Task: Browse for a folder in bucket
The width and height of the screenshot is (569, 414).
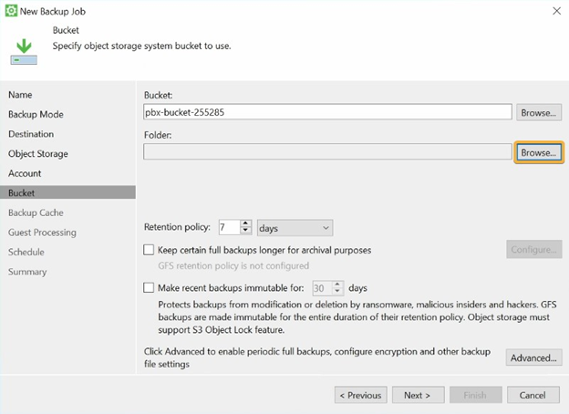Action: (x=539, y=152)
